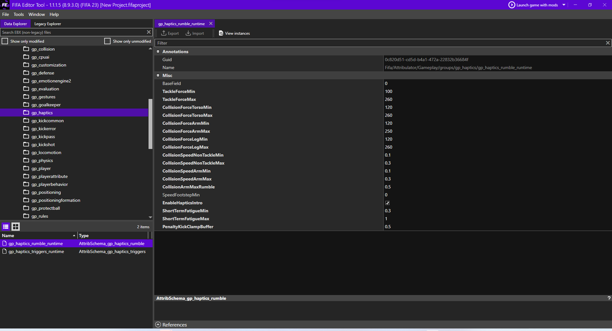Open Launch game with mods dropdown arrow
612x331 pixels.
(x=564, y=5)
